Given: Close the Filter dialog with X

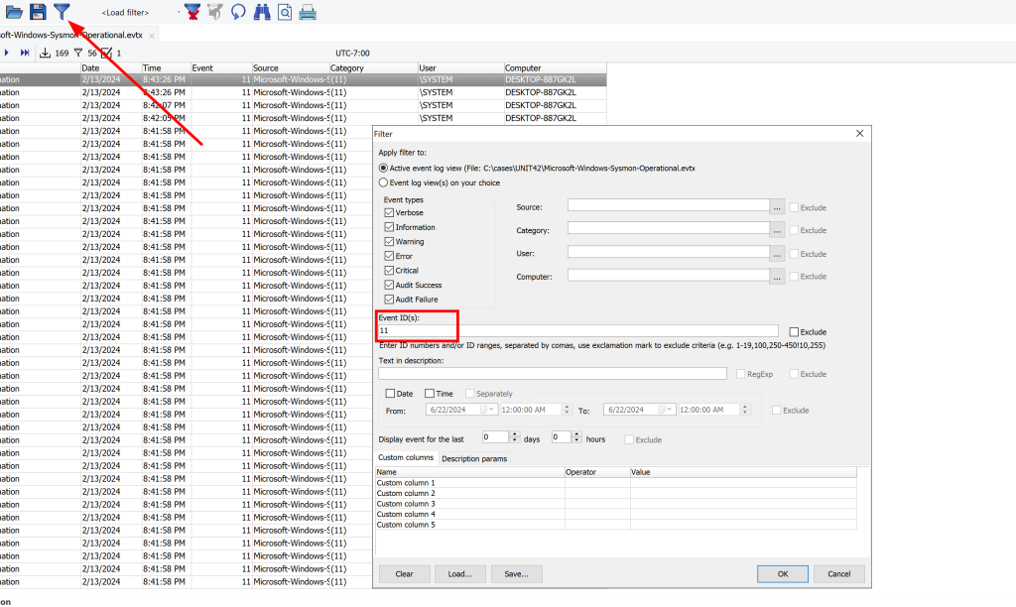Looking at the screenshot, I should (x=860, y=134).
